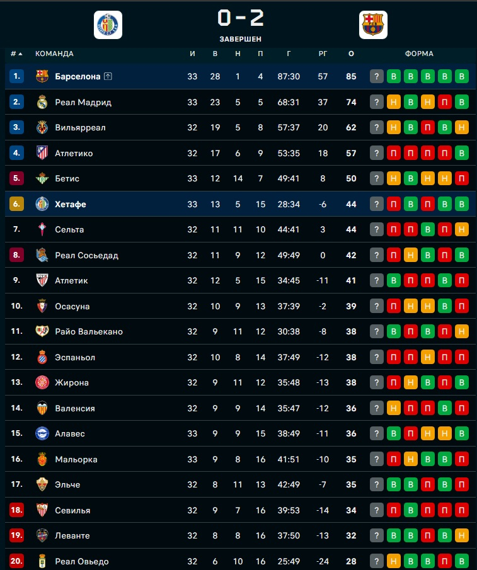This screenshot has width=477, height=570.
Task: Click the Espanyol club logo
Action: [x=42, y=357]
